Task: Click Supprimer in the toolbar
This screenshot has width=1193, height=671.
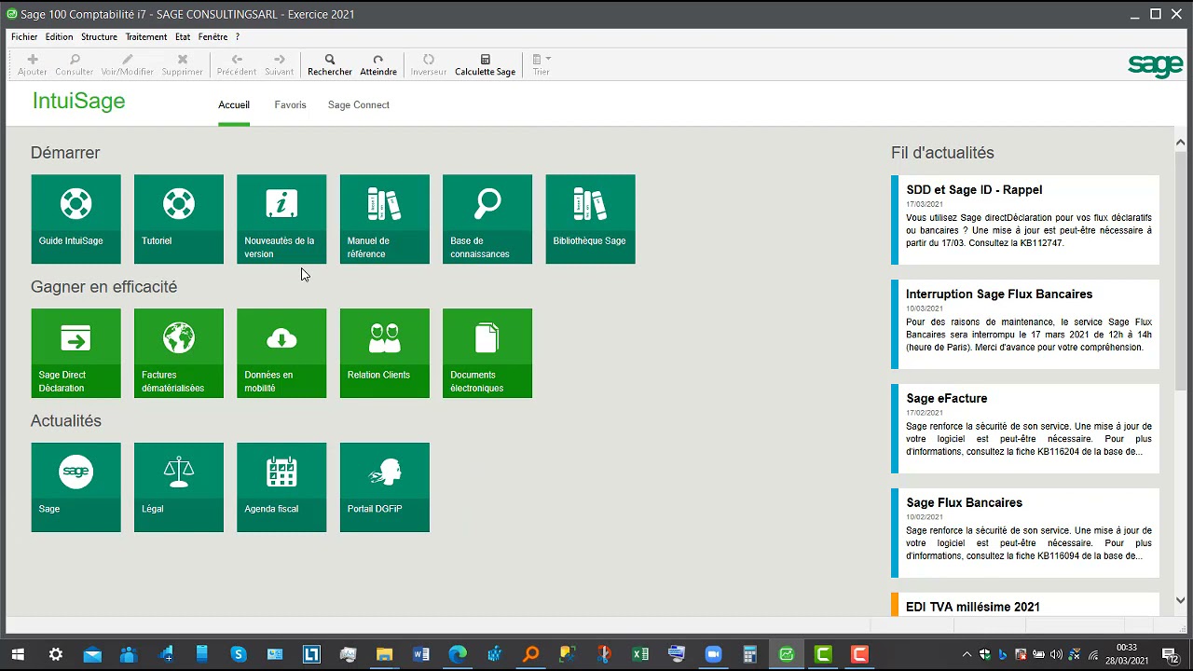Action: click(x=183, y=64)
